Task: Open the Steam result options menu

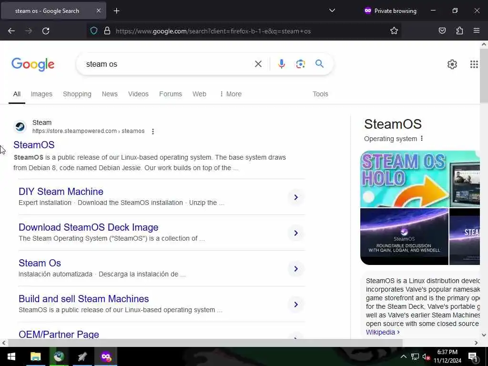Action: pos(153,132)
